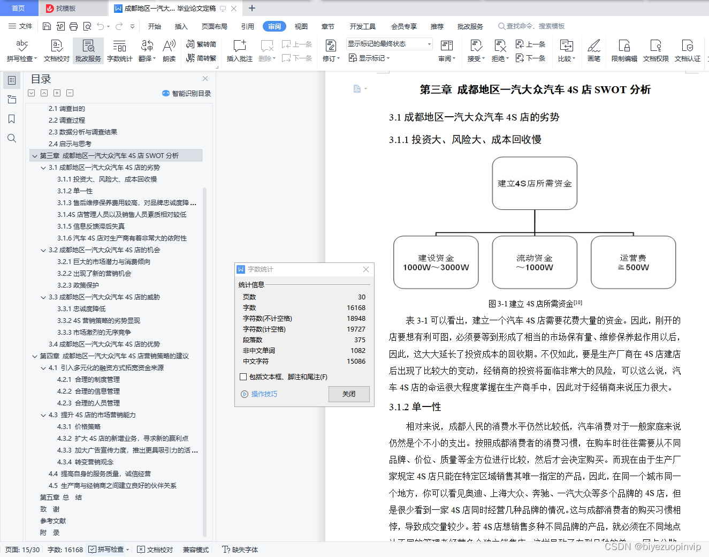Switch to the 插入 ribbon tab
This screenshot has height=557, width=709.
[181, 26]
